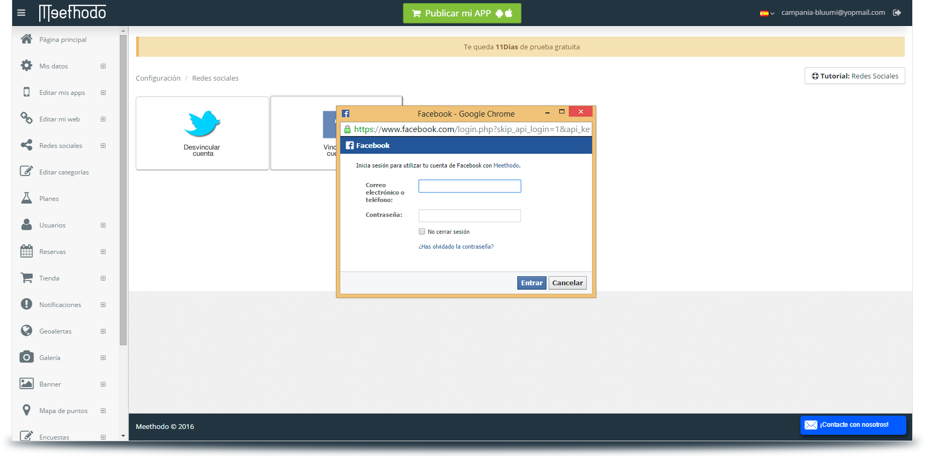
Task: Click the Meethodo logo
Action: 73,13
